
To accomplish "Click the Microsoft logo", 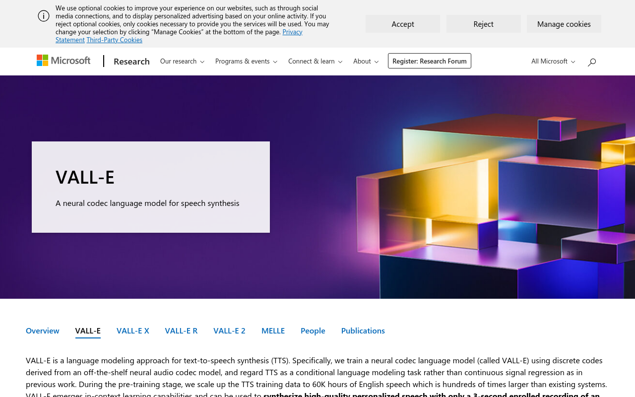I will [63, 61].
